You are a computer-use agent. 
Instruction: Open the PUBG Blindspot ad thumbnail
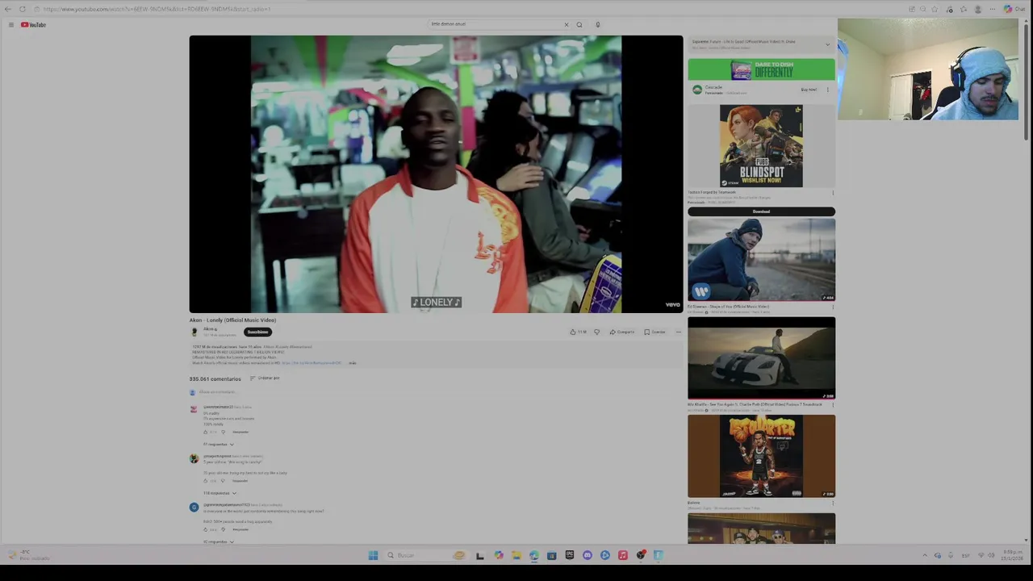tap(761, 146)
